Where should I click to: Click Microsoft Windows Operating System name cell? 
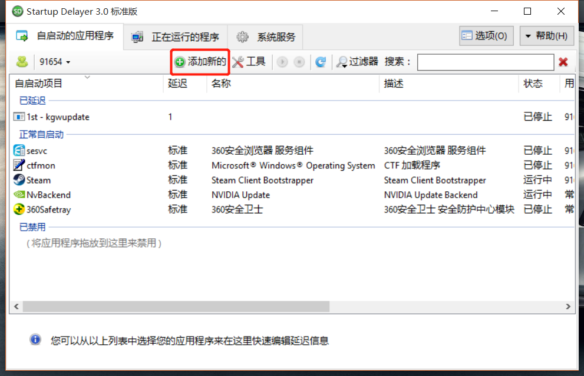click(x=293, y=165)
